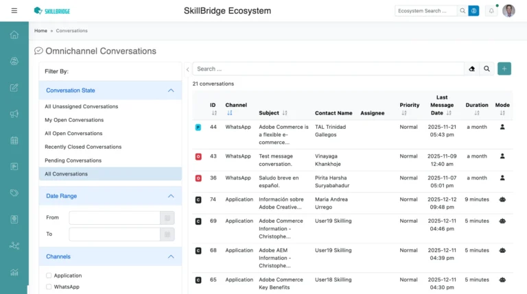Click the eraser icon to clear search

click(471, 69)
